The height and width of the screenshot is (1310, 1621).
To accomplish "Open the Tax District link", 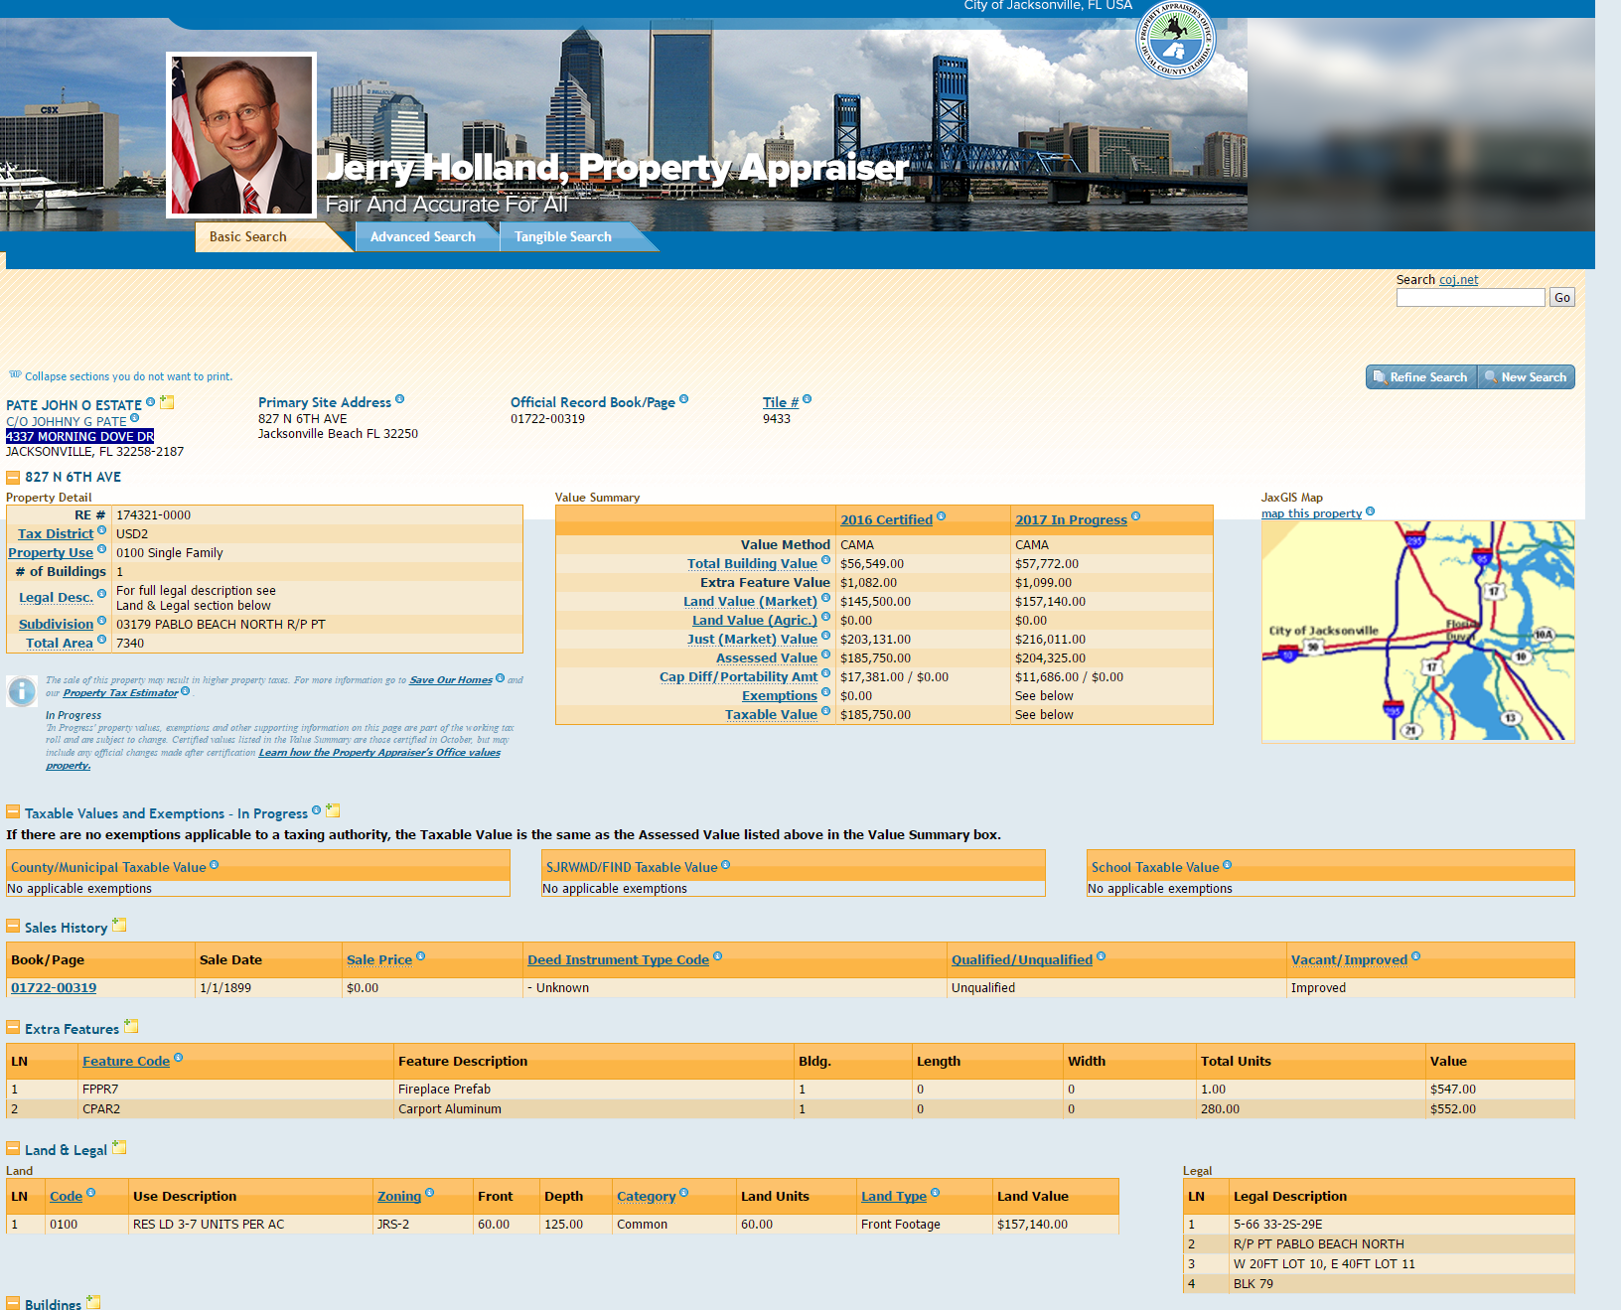I will 56,534.
